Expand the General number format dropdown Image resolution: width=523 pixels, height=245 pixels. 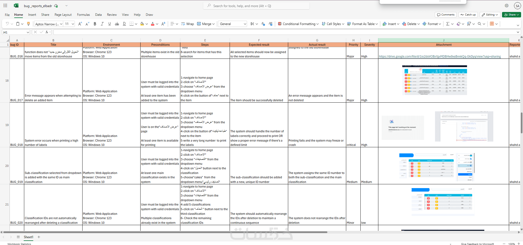[x=245, y=24]
